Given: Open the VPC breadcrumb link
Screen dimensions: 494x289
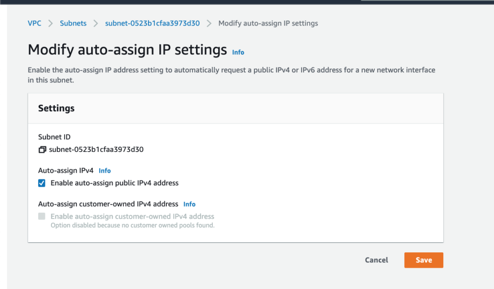Looking at the screenshot, I should point(35,23).
